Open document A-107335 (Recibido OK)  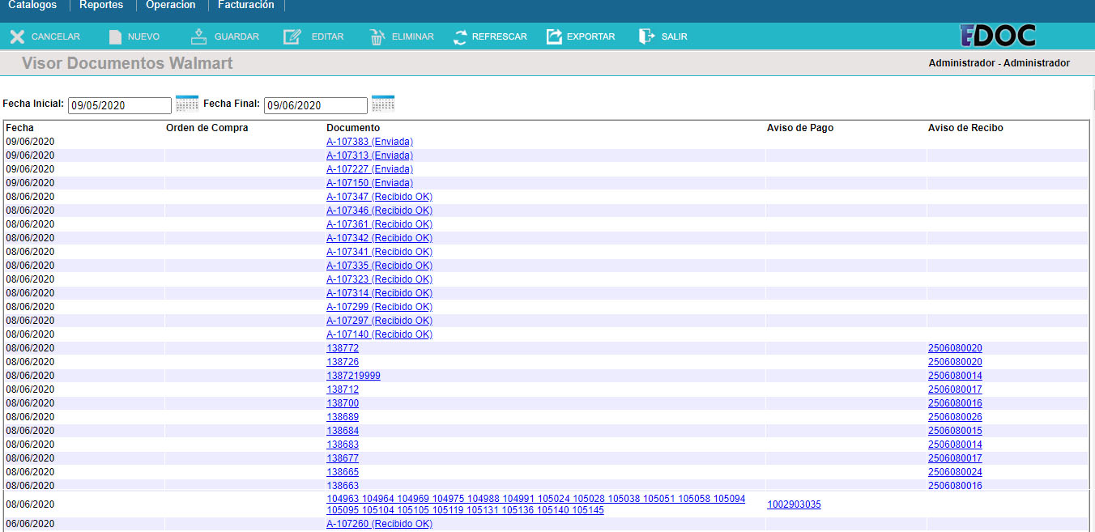click(379, 266)
